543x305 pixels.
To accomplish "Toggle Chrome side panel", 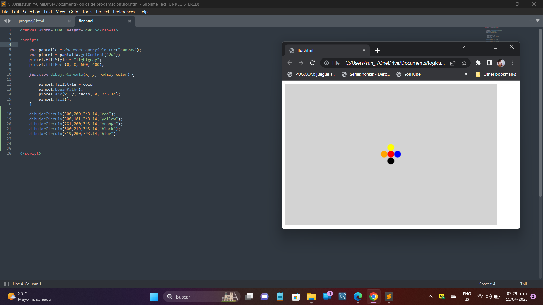I will [x=489, y=63].
